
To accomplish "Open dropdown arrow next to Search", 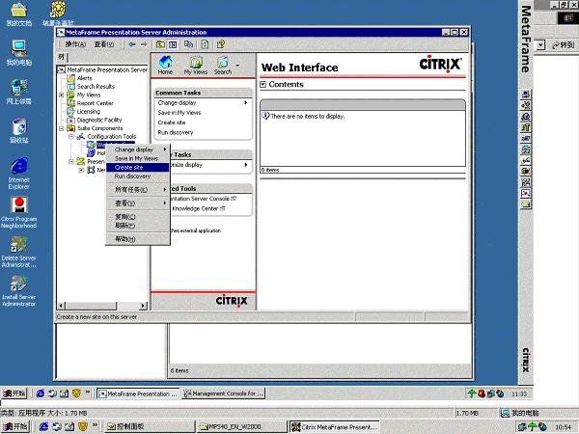I will tap(237, 66).
